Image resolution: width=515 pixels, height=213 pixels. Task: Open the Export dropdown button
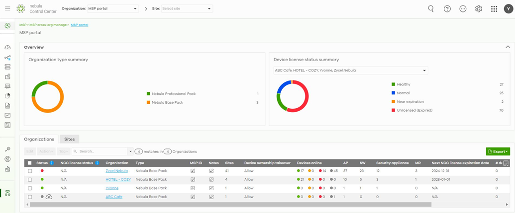(x=498, y=151)
